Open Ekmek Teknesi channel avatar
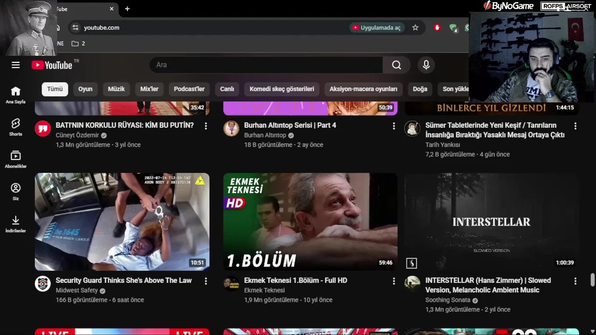The width and height of the screenshot is (596, 335). (x=231, y=283)
